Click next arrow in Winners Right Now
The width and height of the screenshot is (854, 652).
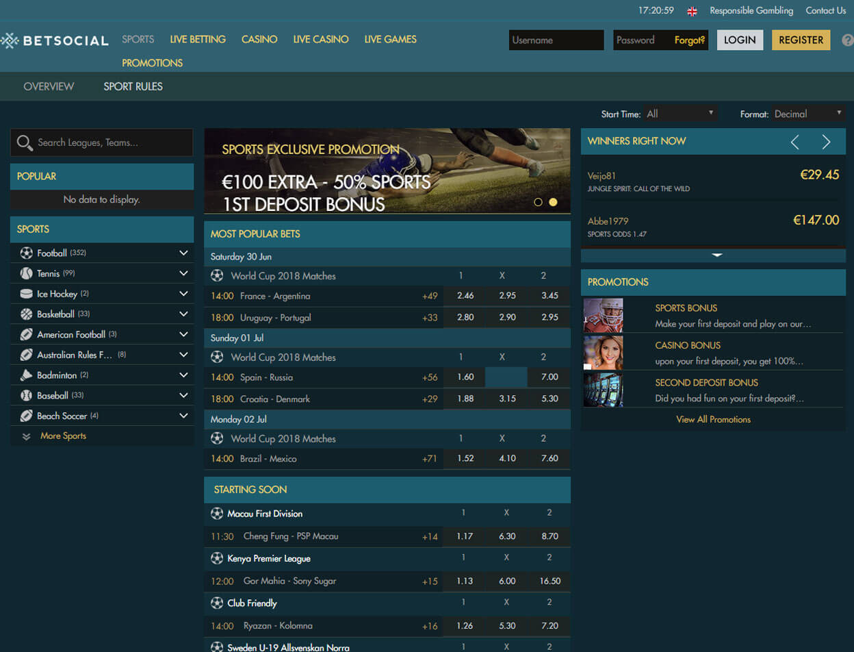[x=826, y=142]
